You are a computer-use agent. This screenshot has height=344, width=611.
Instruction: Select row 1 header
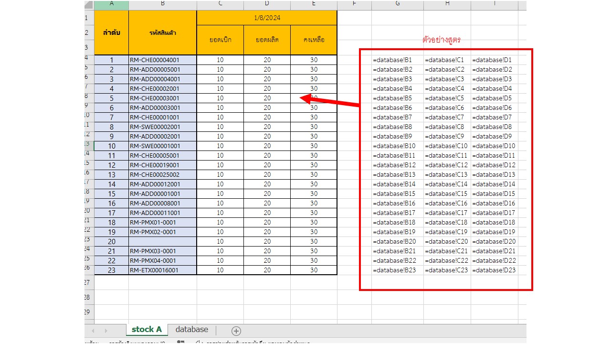pos(89,18)
